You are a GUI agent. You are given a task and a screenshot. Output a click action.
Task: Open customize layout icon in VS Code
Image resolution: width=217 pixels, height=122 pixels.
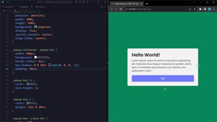click(87, 2)
